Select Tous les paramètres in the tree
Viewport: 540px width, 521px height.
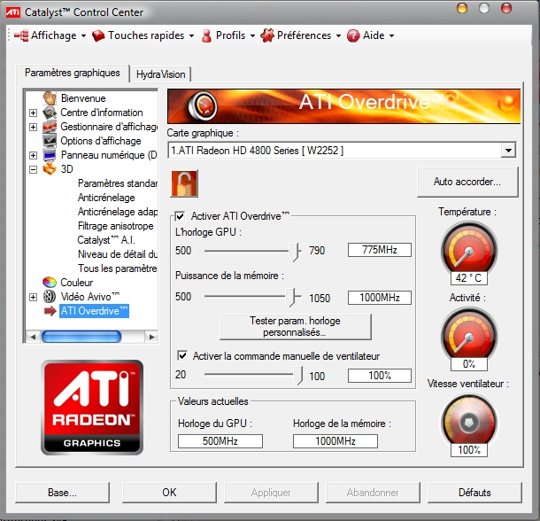tap(118, 268)
